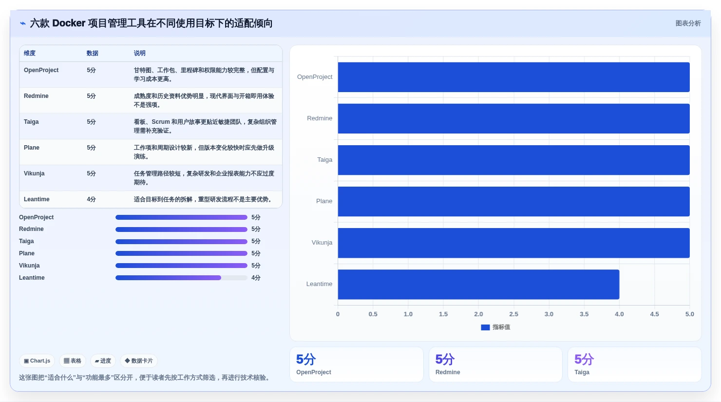Click the Redmine progress bar
Image resolution: width=721 pixels, height=402 pixels.
point(181,230)
